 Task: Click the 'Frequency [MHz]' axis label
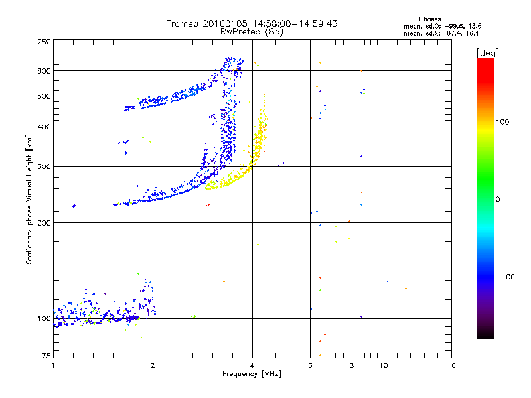pos(252,374)
